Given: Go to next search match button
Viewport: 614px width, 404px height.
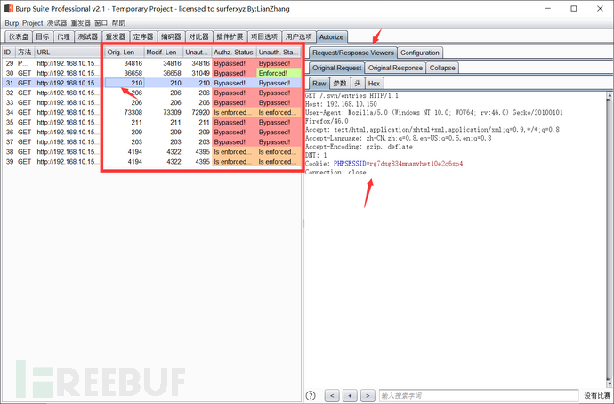Looking at the screenshot, I should pyautogui.click(x=368, y=395).
